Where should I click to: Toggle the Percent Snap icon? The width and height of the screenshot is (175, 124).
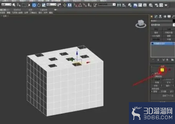coord(85,5)
